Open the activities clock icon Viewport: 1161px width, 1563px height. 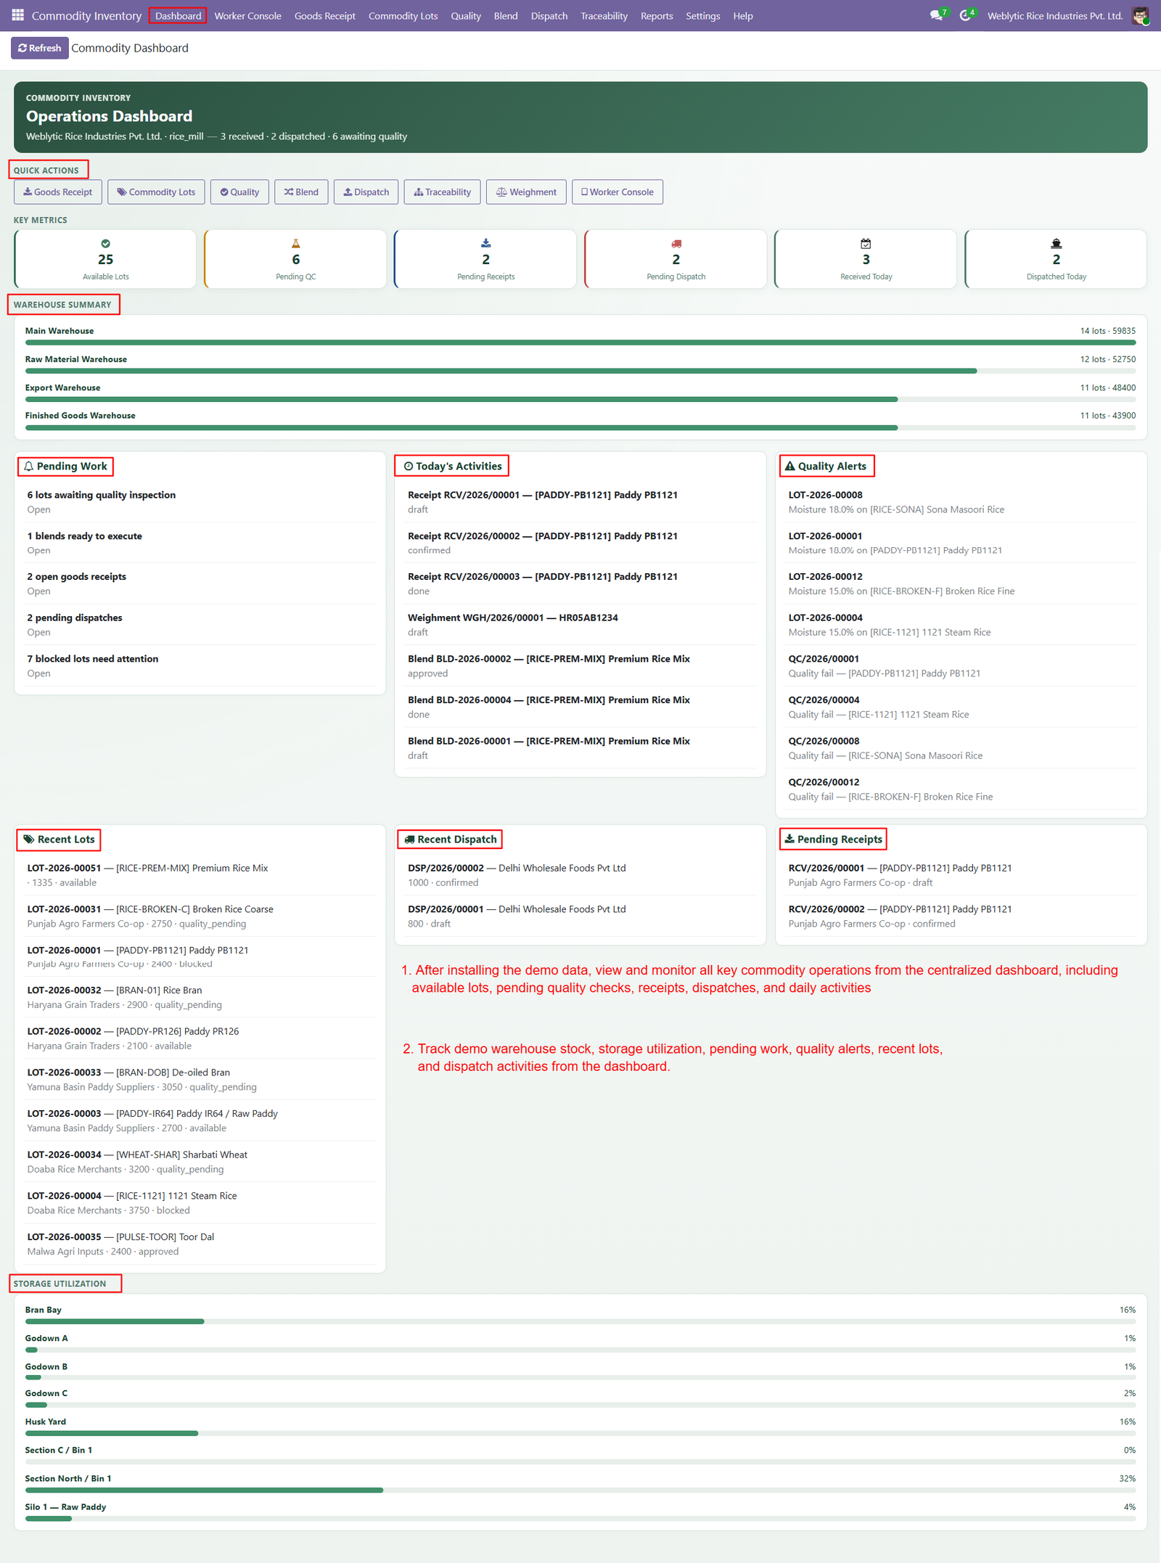(x=966, y=15)
